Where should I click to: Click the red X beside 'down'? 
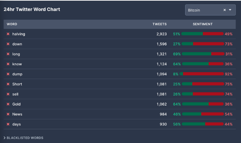(x=8, y=44)
